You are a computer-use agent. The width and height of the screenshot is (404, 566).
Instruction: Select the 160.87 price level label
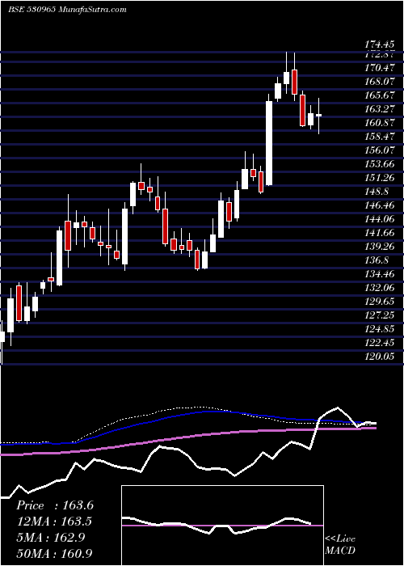379,123
